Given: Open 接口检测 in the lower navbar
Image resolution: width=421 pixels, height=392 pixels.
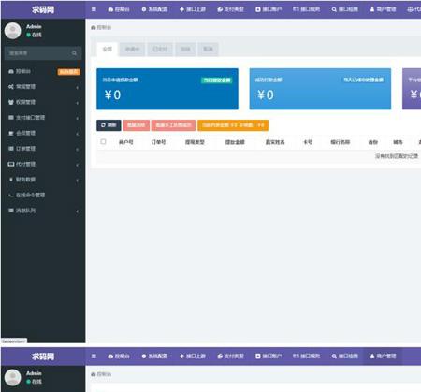Looking at the screenshot, I should pyautogui.click(x=345, y=356).
